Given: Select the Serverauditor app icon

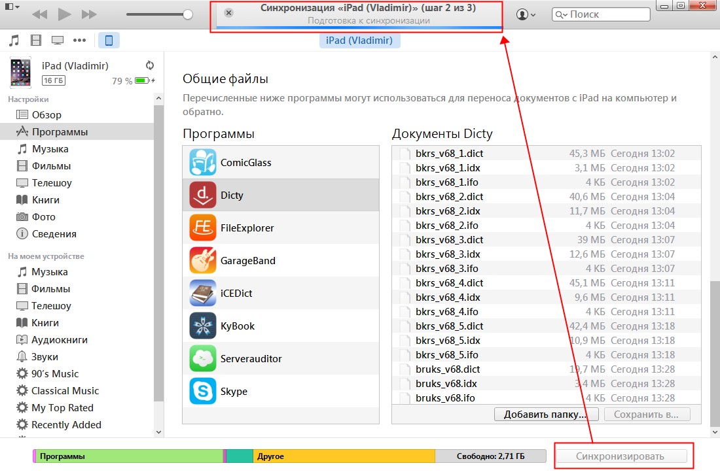Looking at the screenshot, I should tap(202, 358).
